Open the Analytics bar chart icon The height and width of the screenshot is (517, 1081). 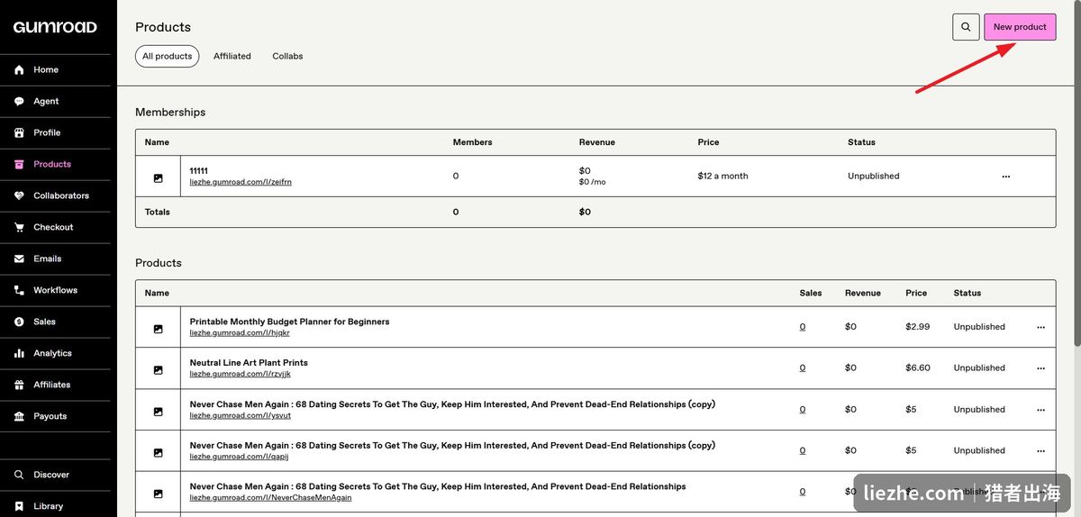point(19,353)
